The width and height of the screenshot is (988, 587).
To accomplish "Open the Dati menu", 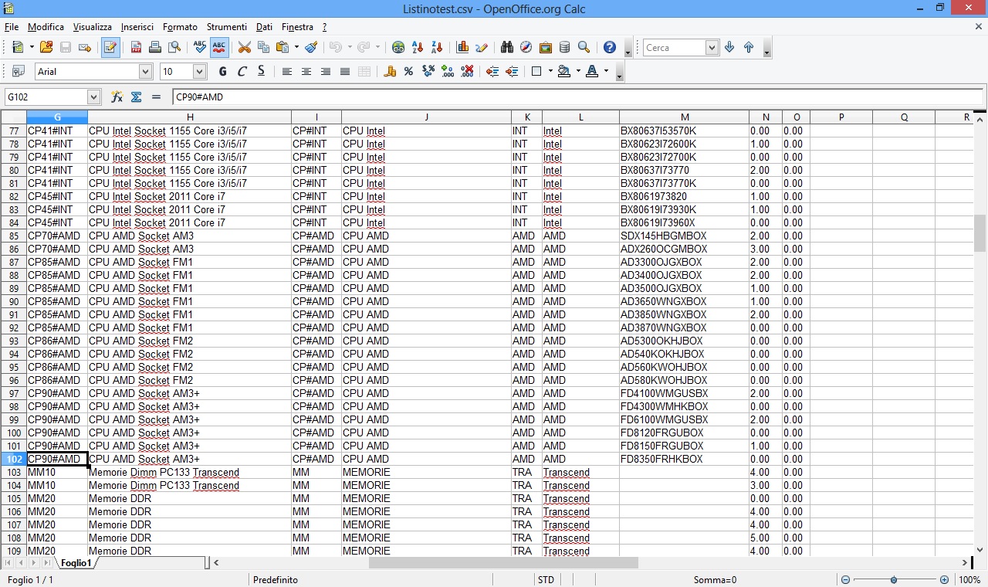I will tap(264, 27).
